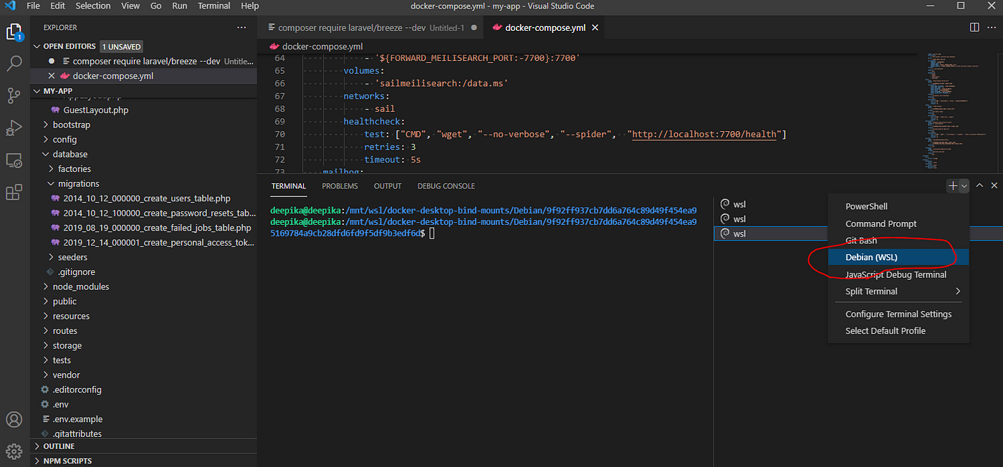
Task: Open the File menu
Action: click(33, 6)
